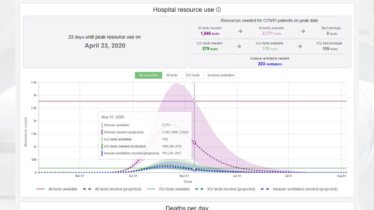
Task: Click arrow between All beds needed and available
Action: [240, 31]
